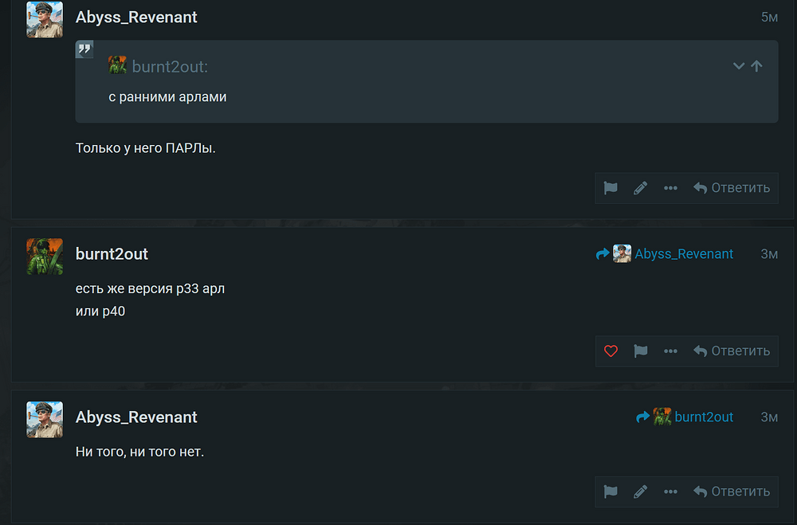Image resolution: width=797 pixels, height=525 pixels.
Task: Jump to the quoted original post arrow
Action: pos(757,66)
